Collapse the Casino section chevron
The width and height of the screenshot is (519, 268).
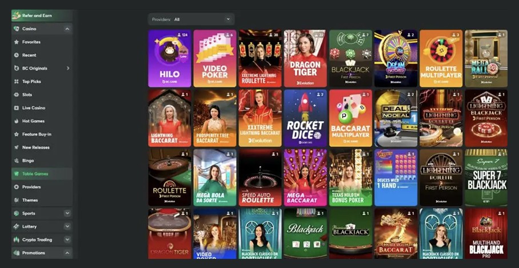click(67, 29)
